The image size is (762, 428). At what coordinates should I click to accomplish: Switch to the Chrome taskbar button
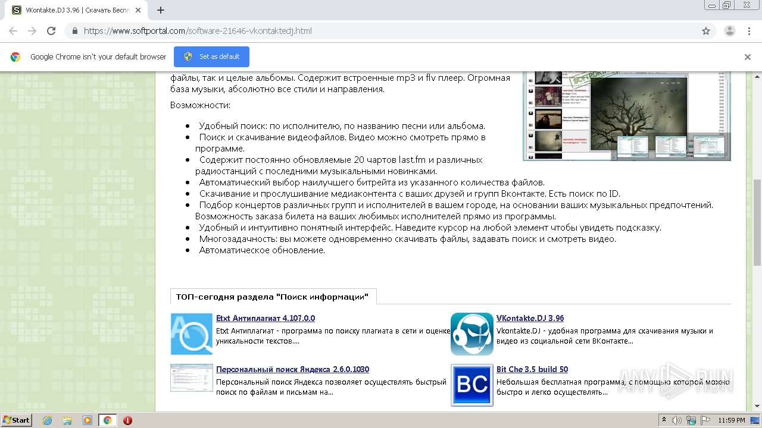tap(108, 420)
